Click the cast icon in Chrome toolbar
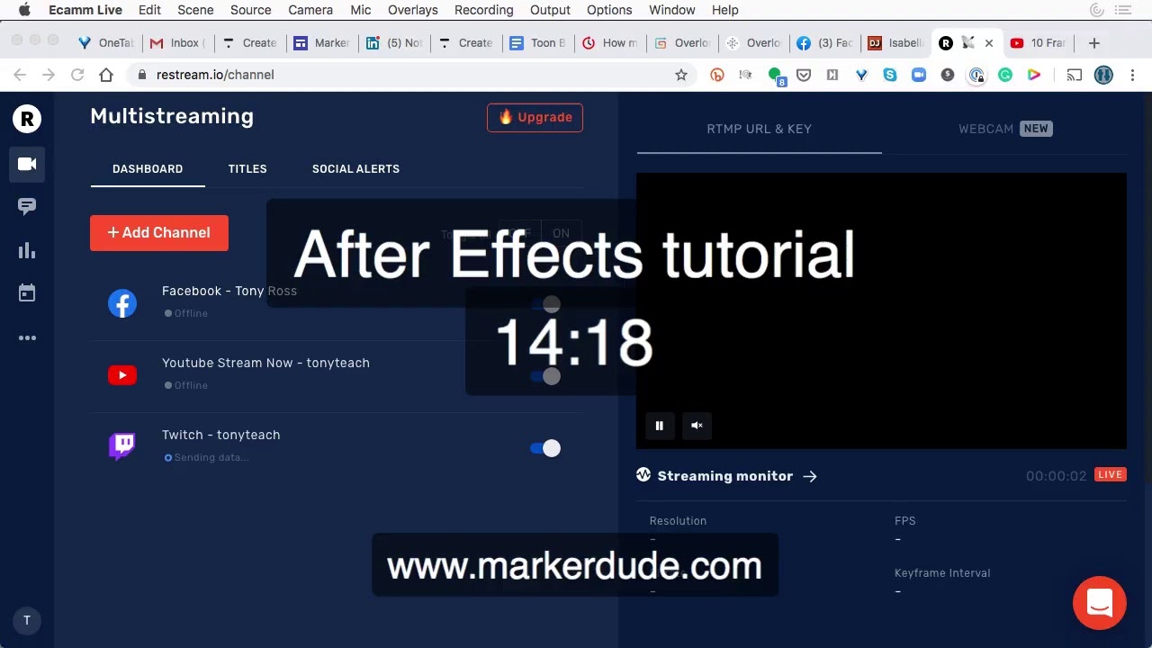 [1074, 75]
